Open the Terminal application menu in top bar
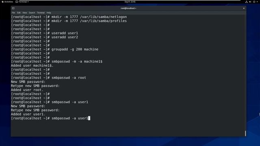Screen dimensions: 260x146 point(22,2)
